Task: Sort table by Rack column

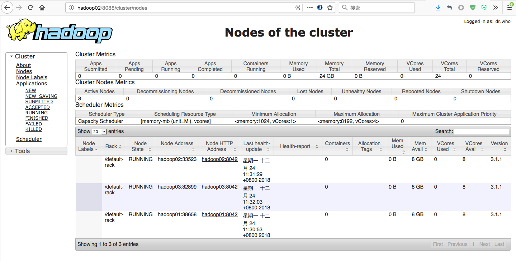Action: [x=114, y=146]
